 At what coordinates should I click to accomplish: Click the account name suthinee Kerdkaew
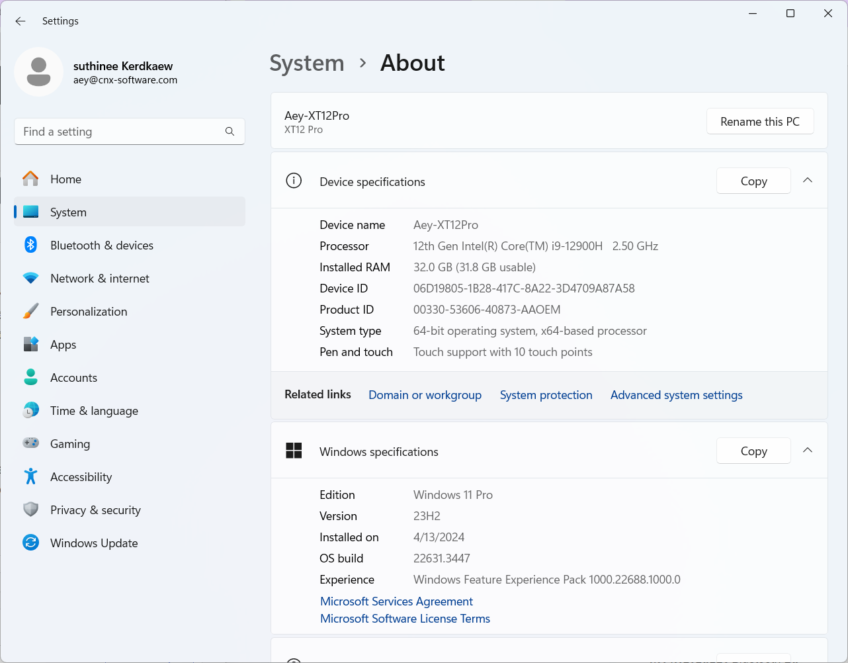click(x=123, y=66)
